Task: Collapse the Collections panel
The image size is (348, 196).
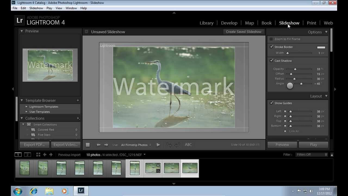Action: point(22,118)
